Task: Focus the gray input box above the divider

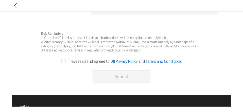Action: pyautogui.click(x=154, y=13)
